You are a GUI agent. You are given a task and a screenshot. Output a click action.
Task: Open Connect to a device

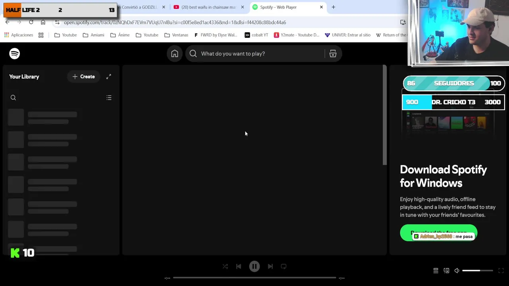click(x=446, y=271)
